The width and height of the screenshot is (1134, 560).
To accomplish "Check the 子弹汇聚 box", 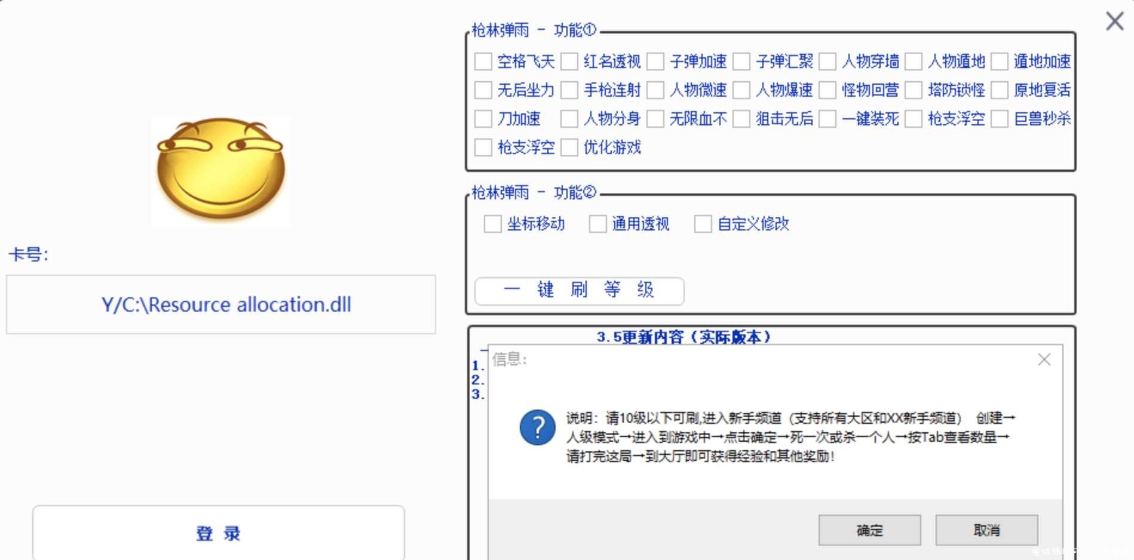I will tap(741, 61).
